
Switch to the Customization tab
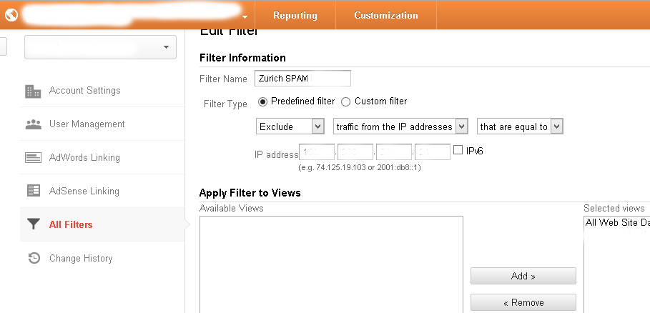point(386,15)
